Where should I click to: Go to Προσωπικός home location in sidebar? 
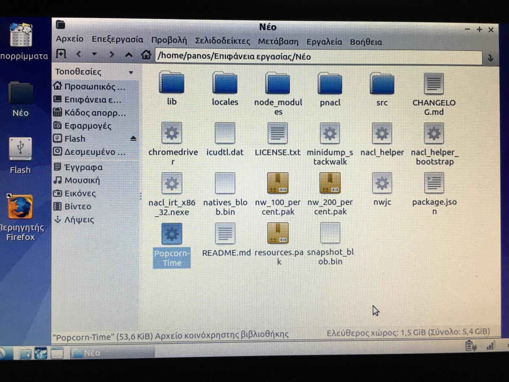(x=95, y=87)
